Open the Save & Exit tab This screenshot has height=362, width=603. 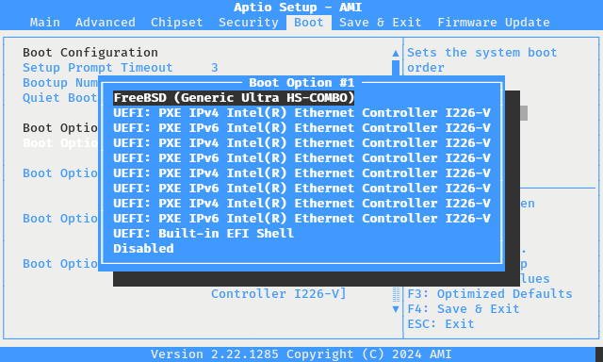tap(381, 23)
